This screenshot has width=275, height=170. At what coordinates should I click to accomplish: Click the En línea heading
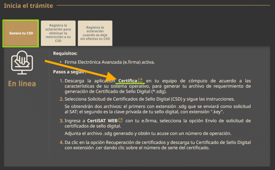click(x=22, y=84)
